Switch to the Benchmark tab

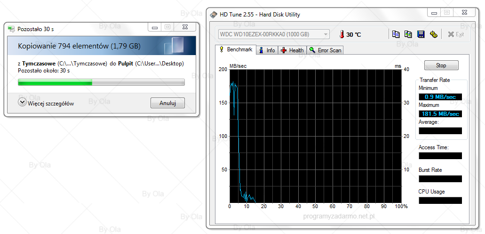coord(236,49)
